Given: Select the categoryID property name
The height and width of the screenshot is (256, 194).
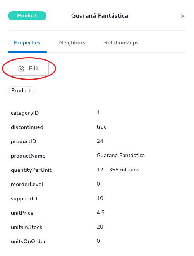Looking at the screenshot, I should click(x=25, y=113).
